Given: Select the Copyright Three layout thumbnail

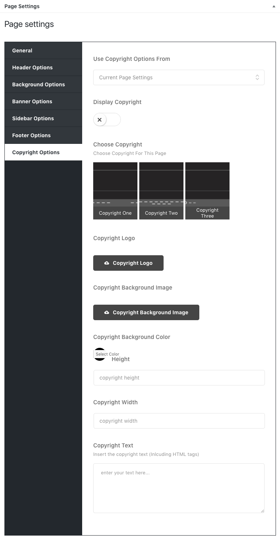Looking at the screenshot, I should [207, 191].
